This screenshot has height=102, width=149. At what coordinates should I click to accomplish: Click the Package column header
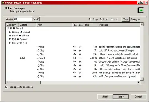pos(119,25)
